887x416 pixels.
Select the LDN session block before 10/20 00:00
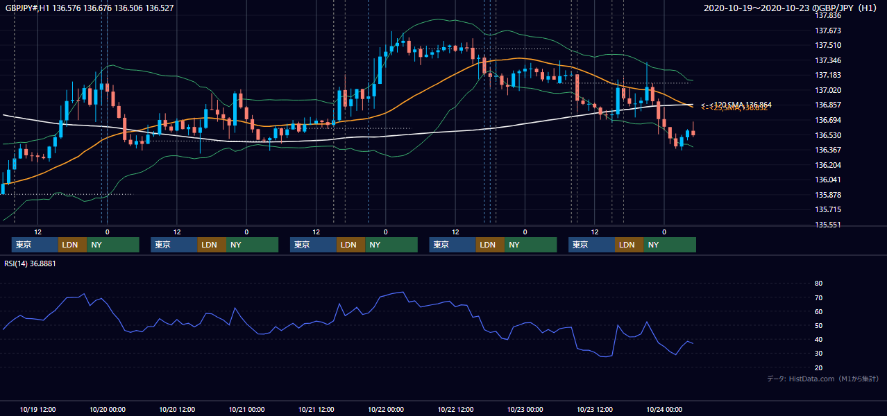pos(72,245)
